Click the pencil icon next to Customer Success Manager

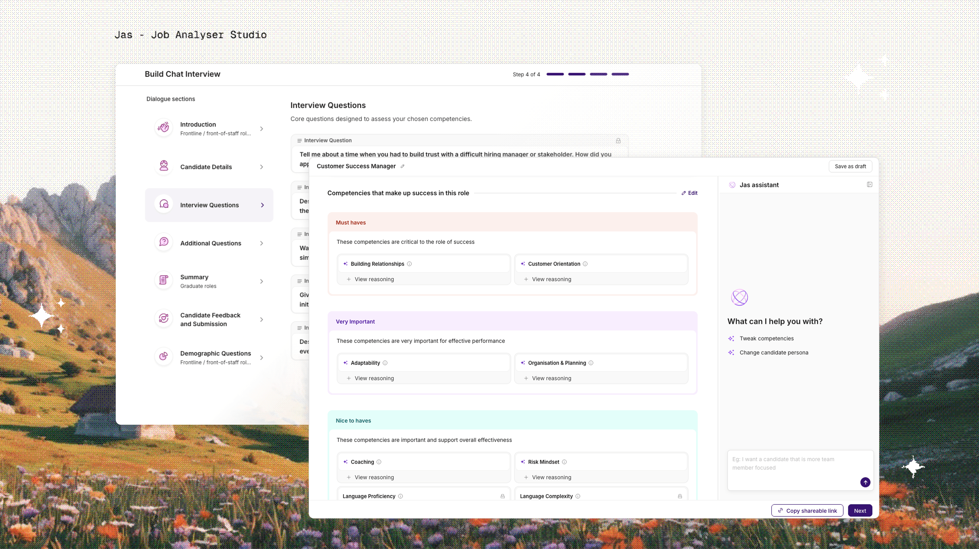click(403, 166)
